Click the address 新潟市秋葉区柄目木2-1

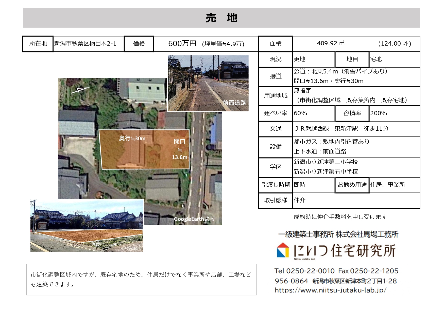point(85,44)
